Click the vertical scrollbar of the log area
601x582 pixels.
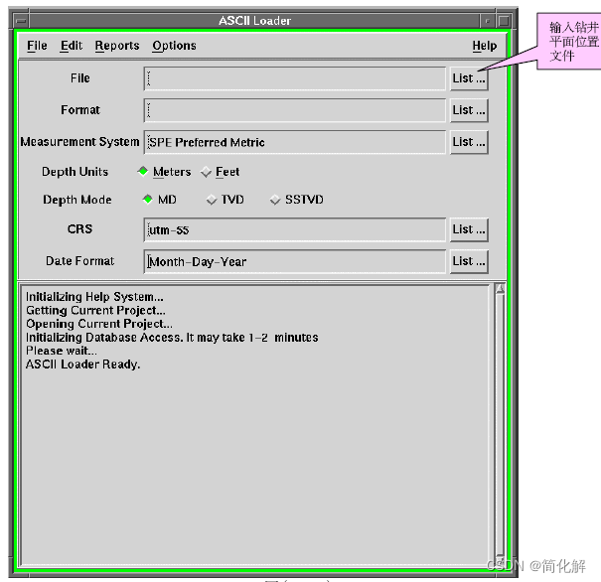click(x=500, y=427)
